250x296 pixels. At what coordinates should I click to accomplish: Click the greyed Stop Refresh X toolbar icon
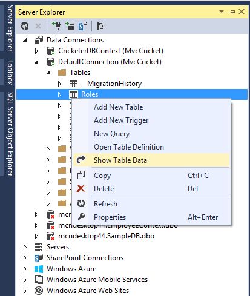point(38,26)
